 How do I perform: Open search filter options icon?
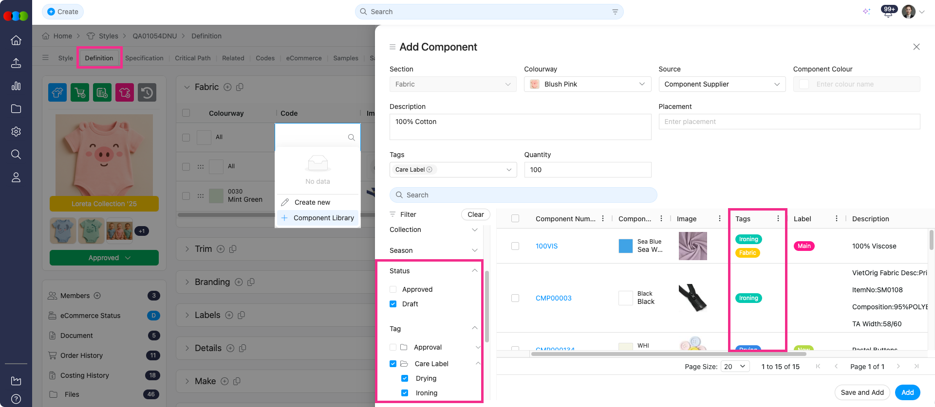[615, 12]
